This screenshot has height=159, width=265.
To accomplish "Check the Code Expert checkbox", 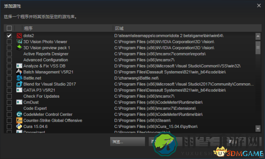I will click(x=9, y=108).
